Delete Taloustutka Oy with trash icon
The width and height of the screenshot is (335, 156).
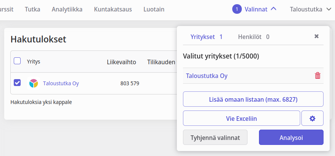[317, 76]
